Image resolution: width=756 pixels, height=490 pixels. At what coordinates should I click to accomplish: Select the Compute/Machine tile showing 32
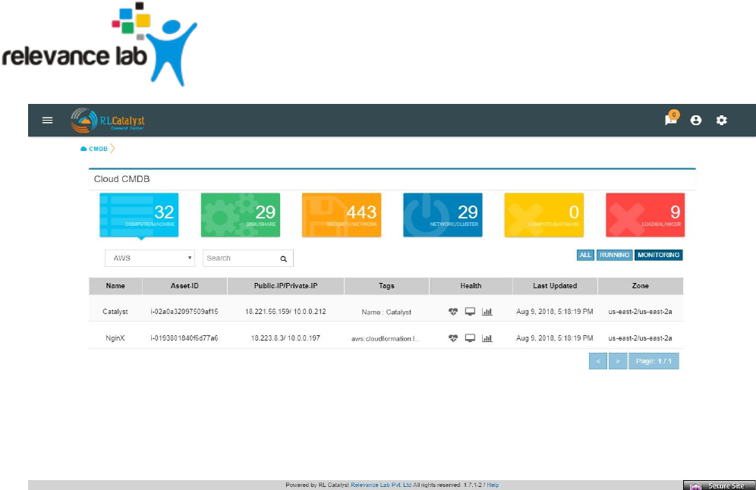coord(139,215)
